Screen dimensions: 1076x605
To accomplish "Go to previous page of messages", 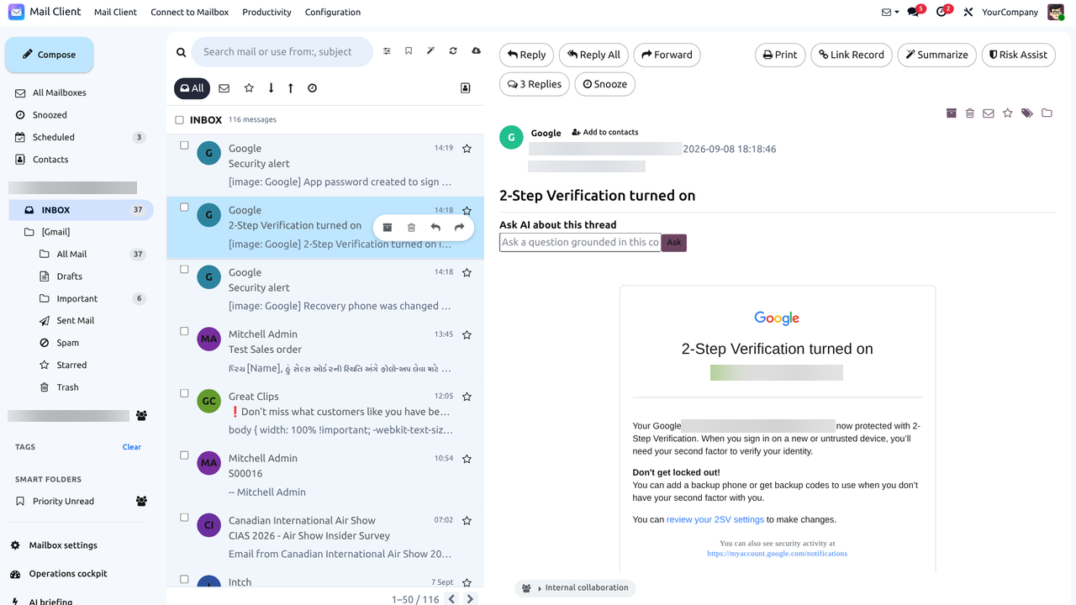I will click(x=451, y=599).
